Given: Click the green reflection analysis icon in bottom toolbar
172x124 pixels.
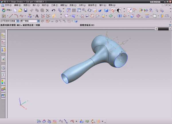Looking at the screenshot, I should 87,121.
